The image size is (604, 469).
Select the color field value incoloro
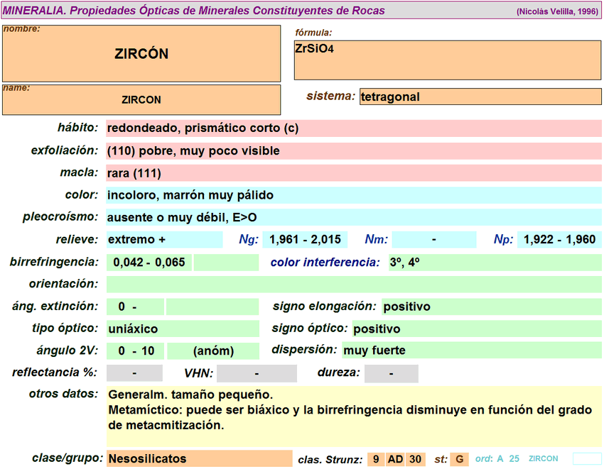tap(353, 195)
